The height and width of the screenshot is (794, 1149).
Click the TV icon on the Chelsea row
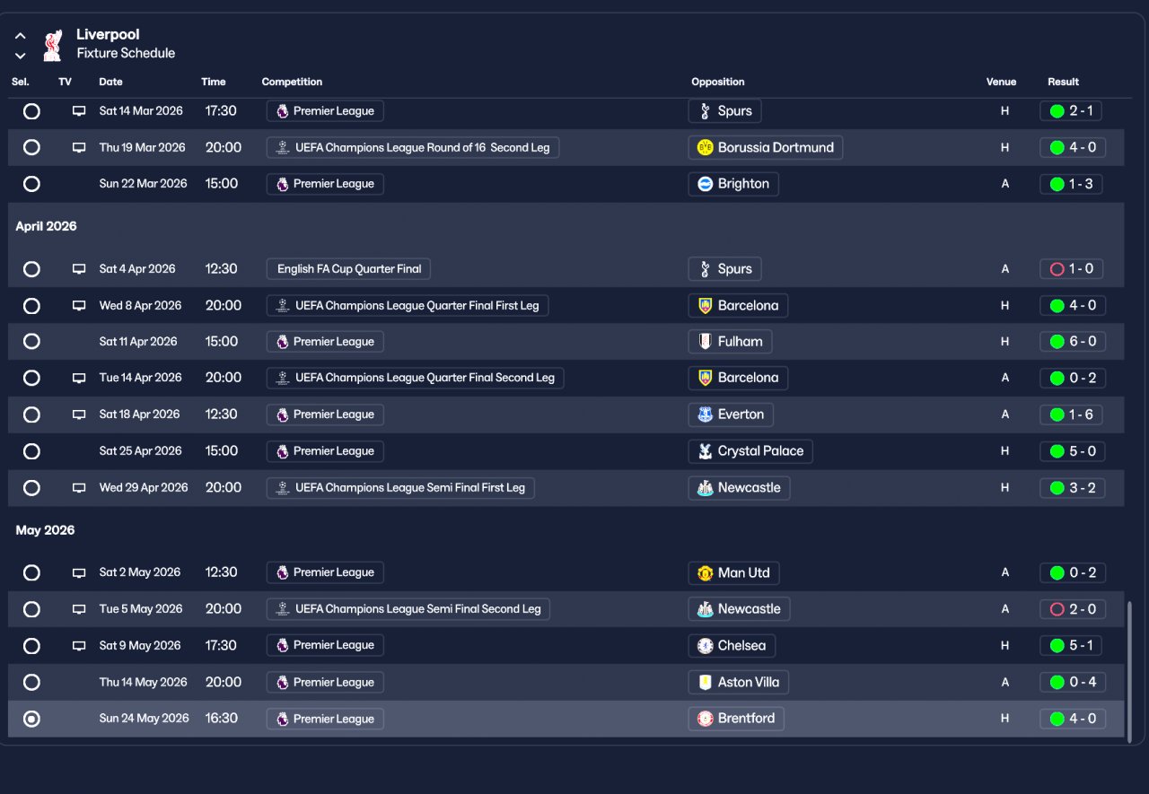point(79,646)
